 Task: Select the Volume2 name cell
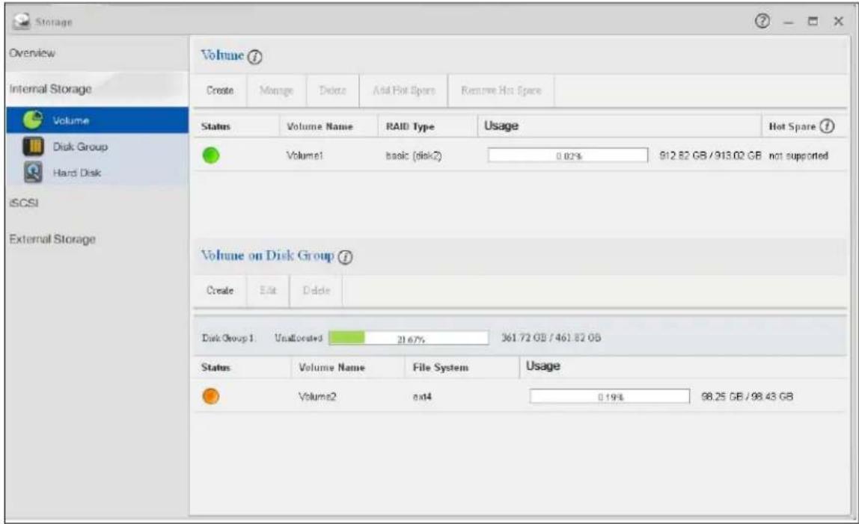pos(317,396)
